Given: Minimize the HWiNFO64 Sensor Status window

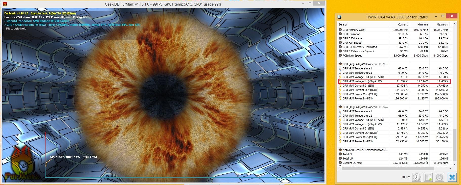Looking at the screenshot, I should coord(436,16).
